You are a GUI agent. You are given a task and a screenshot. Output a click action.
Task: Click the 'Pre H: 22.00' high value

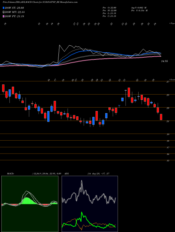(x=110, y=11)
